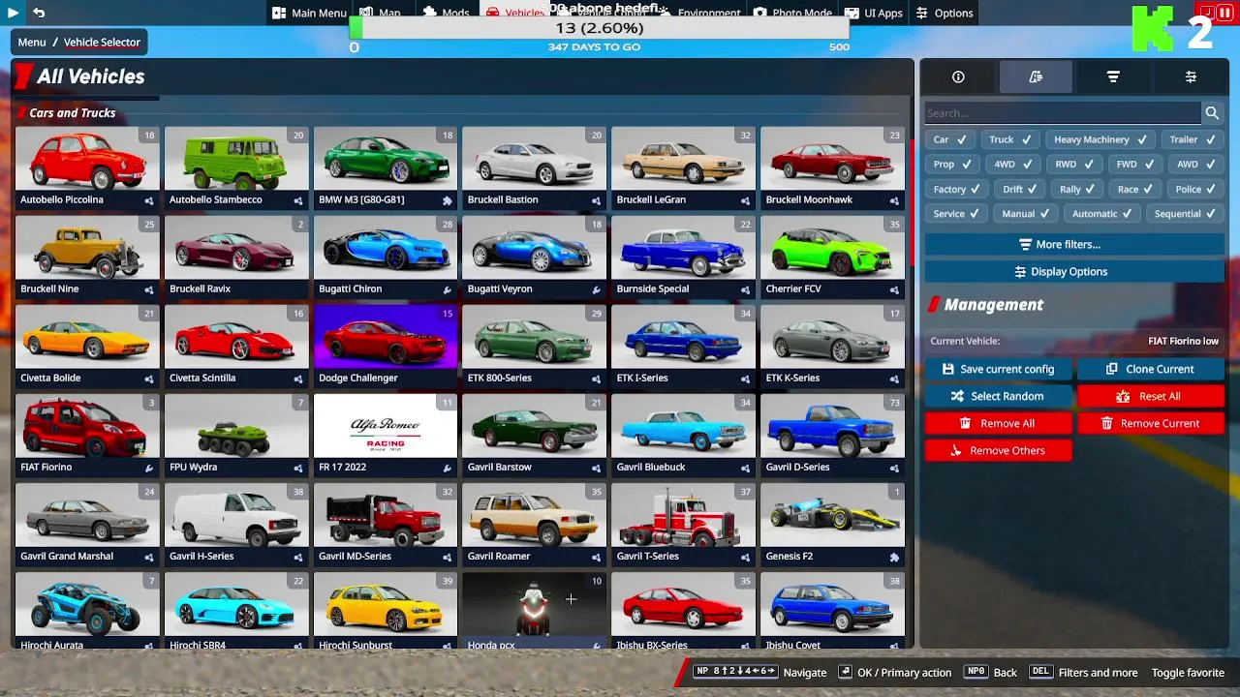Image resolution: width=1240 pixels, height=697 pixels.
Task: Toggle the Automatic transmission filter
Action: pos(1103,214)
